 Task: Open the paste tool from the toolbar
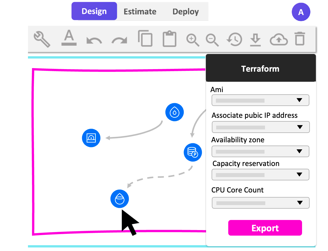[x=169, y=39]
